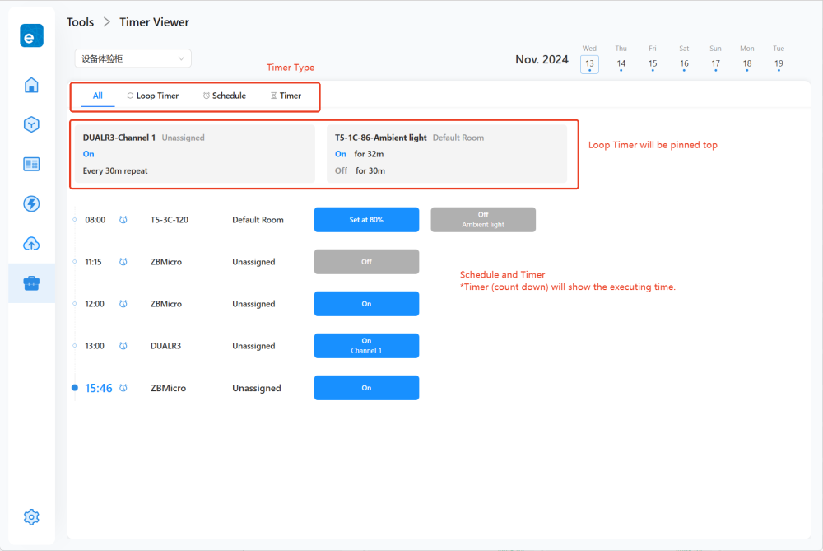This screenshot has width=823, height=551.
Task: Show the All timers tab
Action: point(97,96)
